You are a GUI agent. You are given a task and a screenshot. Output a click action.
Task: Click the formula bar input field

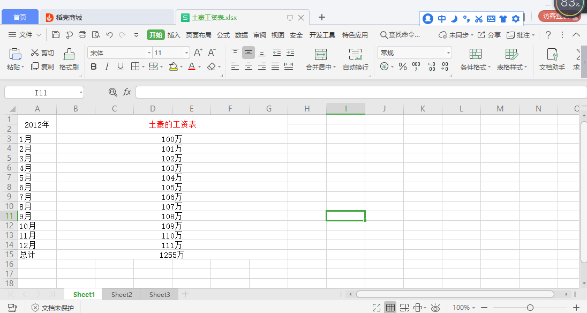(x=361, y=92)
